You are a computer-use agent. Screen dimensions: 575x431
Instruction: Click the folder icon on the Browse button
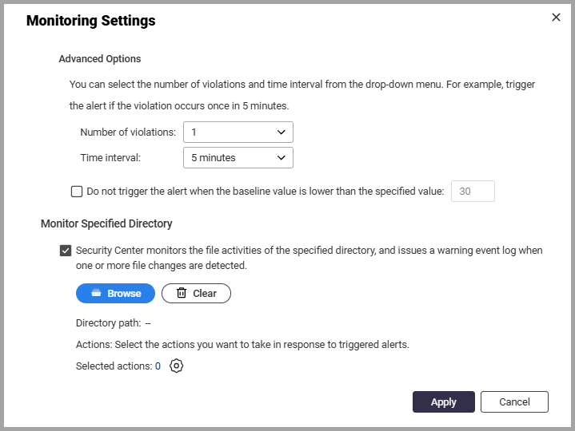point(96,293)
